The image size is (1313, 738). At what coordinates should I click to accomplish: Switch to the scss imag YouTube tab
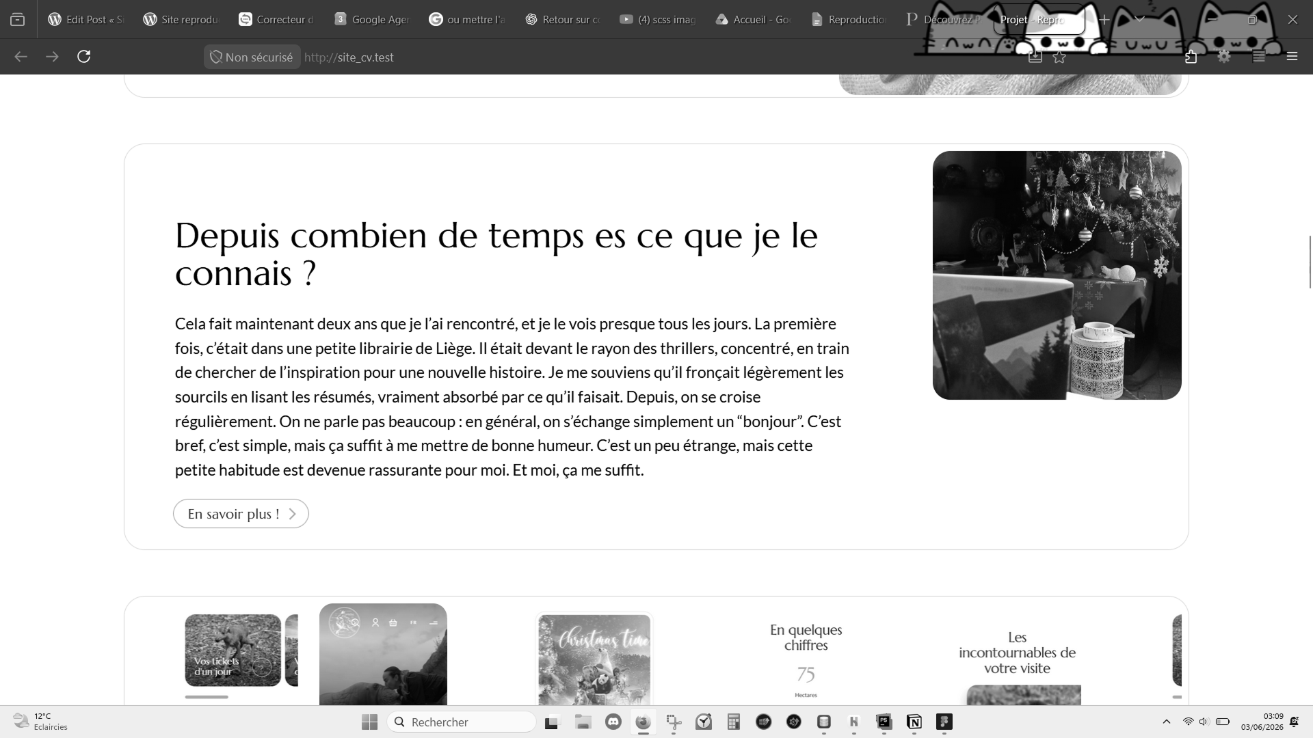[658, 20]
